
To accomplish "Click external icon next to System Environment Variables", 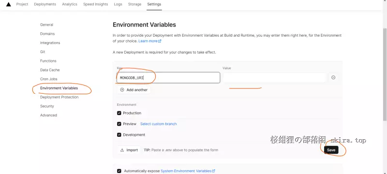I will [x=213, y=171].
